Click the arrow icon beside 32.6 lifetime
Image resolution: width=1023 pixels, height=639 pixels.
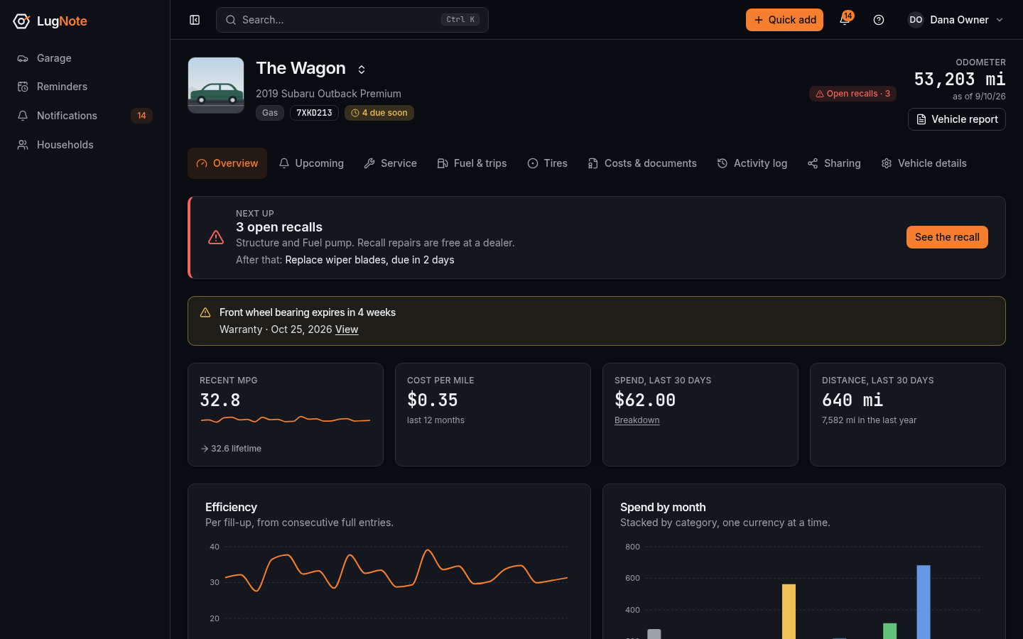[x=204, y=449]
